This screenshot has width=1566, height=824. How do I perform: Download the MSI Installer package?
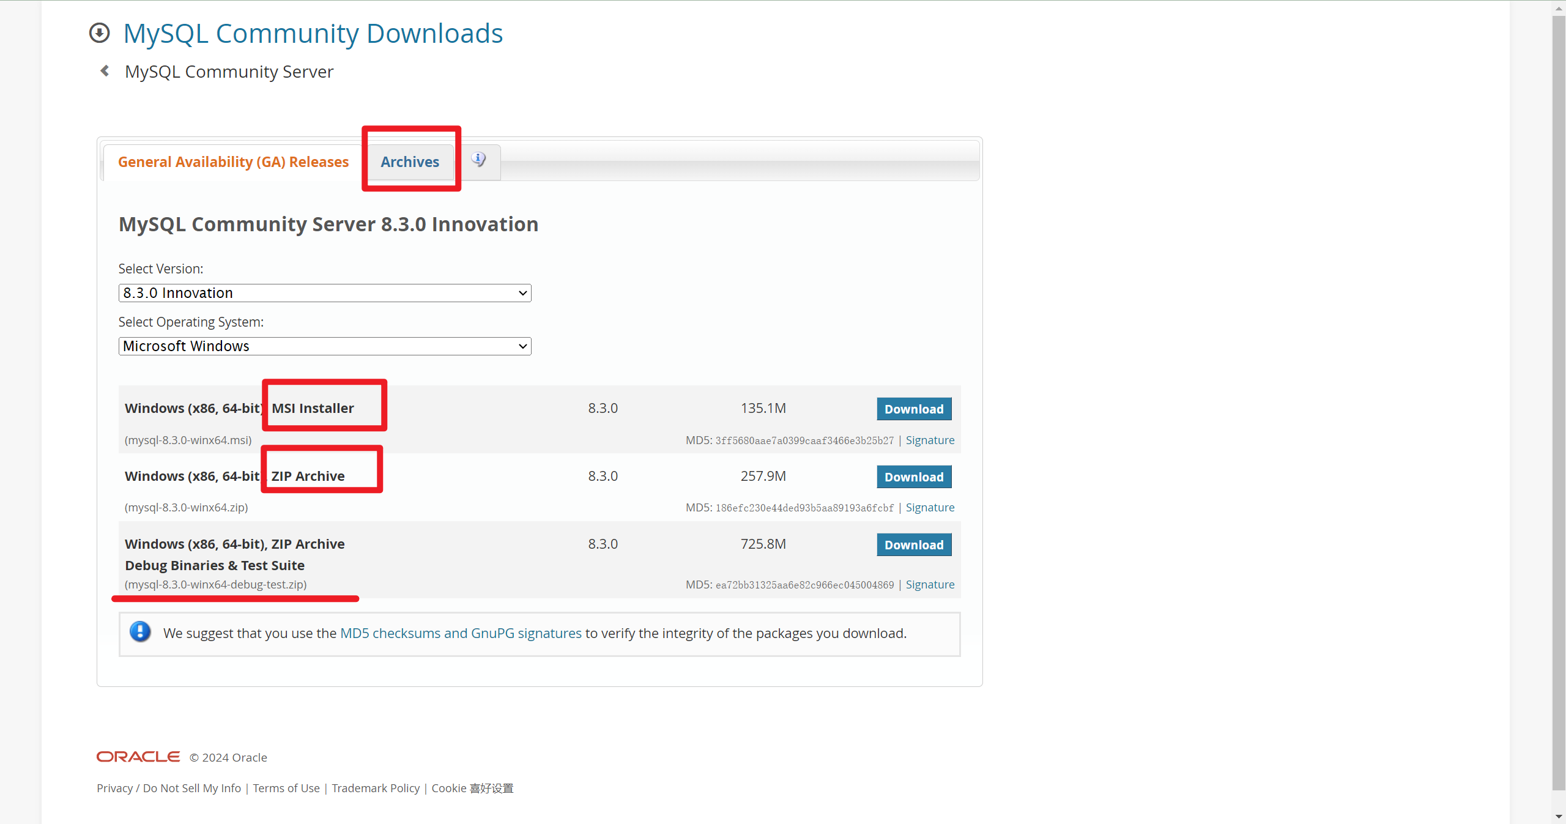(913, 409)
